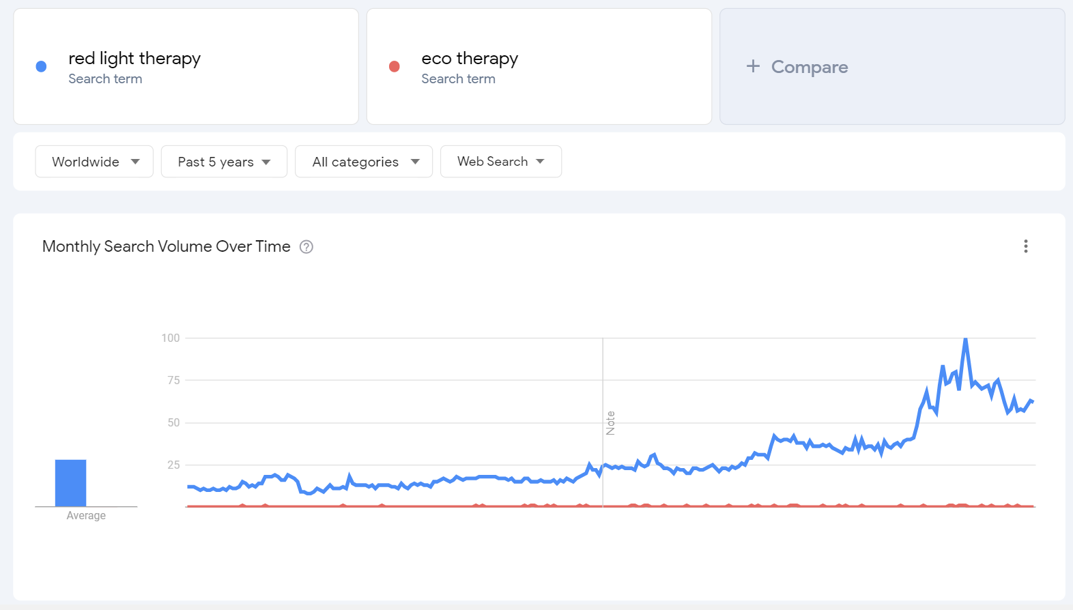Click the Note marker on the chart

tap(610, 423)
